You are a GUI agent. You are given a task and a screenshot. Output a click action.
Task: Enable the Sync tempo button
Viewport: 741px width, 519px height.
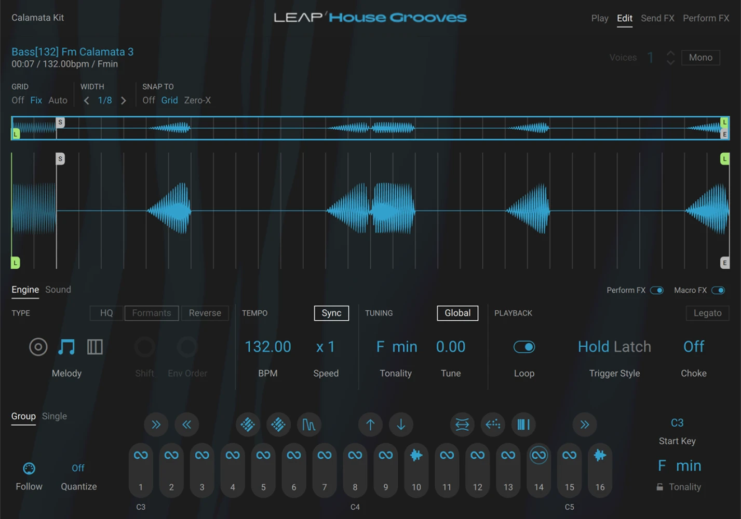(x=331, y=313)
